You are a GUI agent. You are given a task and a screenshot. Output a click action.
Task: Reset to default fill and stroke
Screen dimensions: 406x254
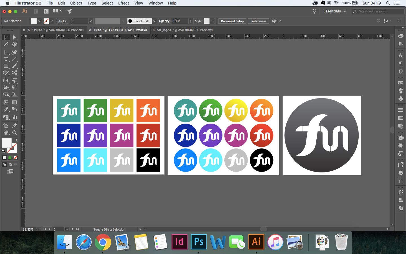point(3,151)
